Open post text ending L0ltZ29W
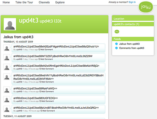Screen dimensions: 157x119 click(53, 56)
